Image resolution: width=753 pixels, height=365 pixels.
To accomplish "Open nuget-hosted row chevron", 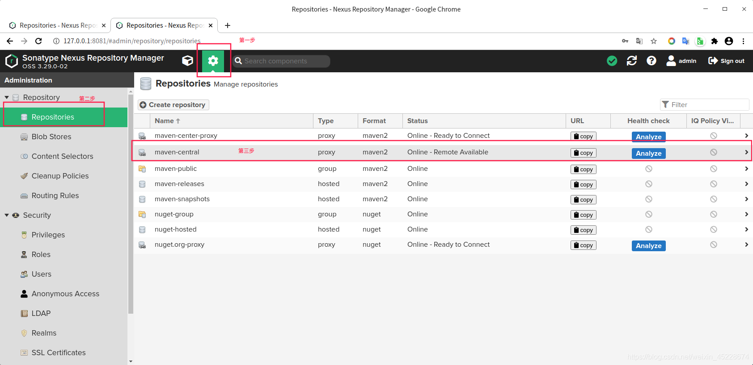I will tap(746, 229).
